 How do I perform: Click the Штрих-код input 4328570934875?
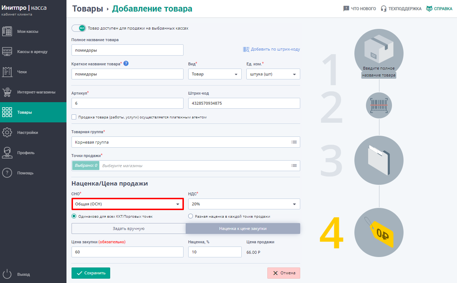(x=244, y=103)
